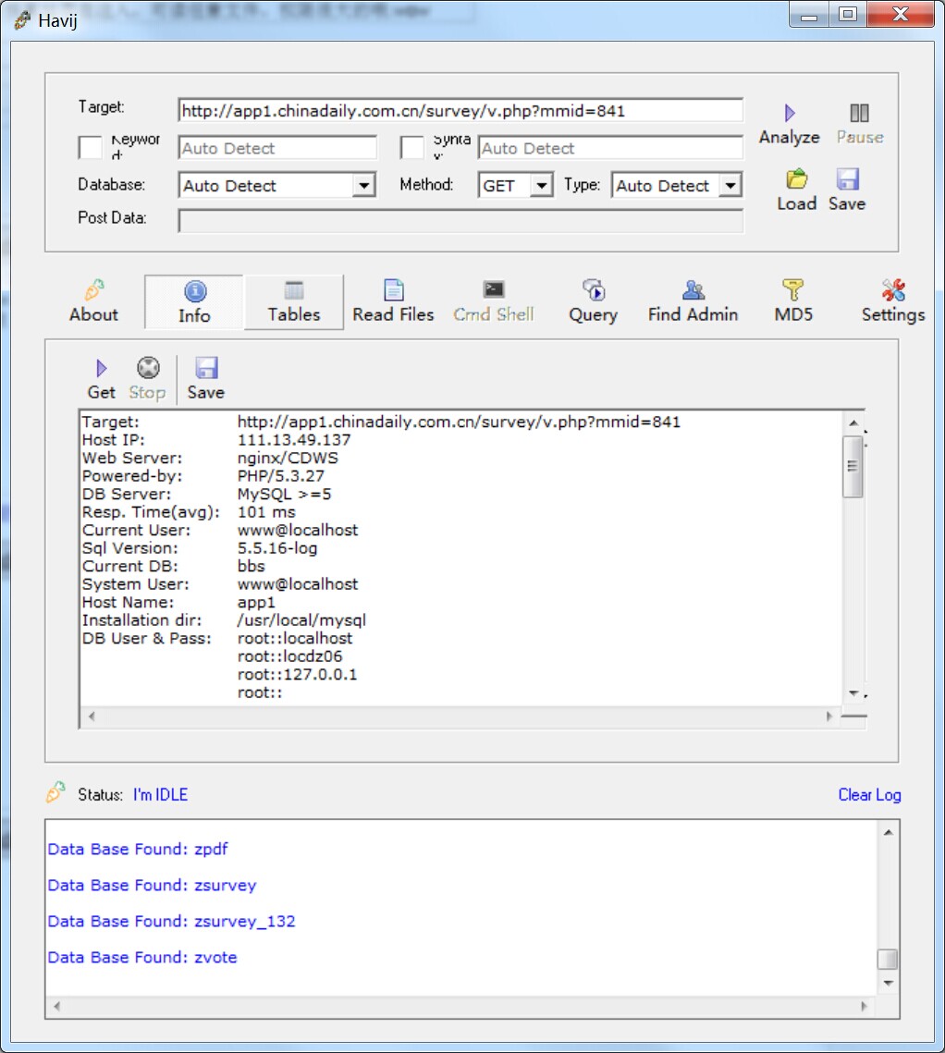This screenshot has height=1053, width=945.
Task: Close the Havij window
Action: point(900,15)
